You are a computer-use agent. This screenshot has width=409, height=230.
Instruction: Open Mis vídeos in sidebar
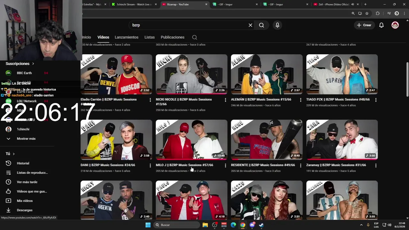coord(25,201)
